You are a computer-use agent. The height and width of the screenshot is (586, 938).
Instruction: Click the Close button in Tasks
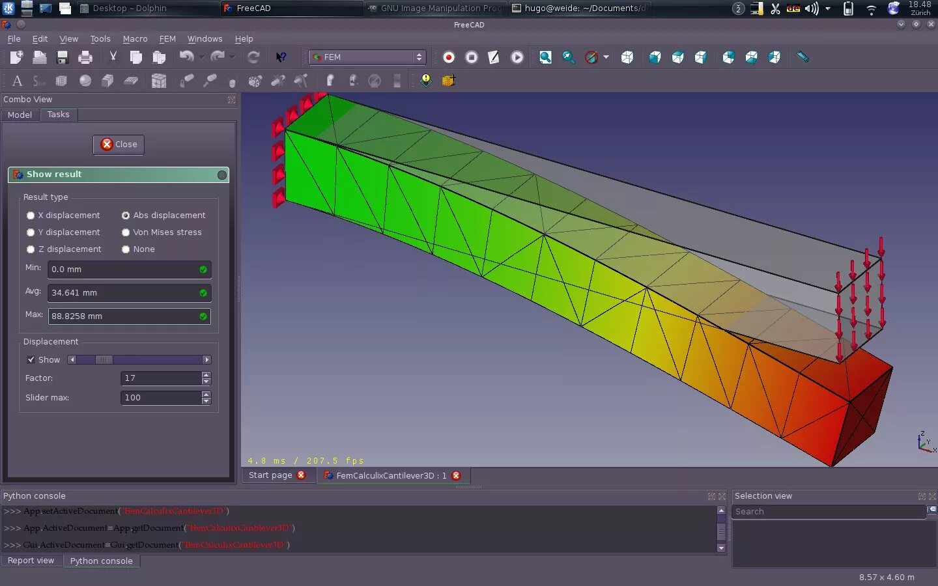coord(119,145)
